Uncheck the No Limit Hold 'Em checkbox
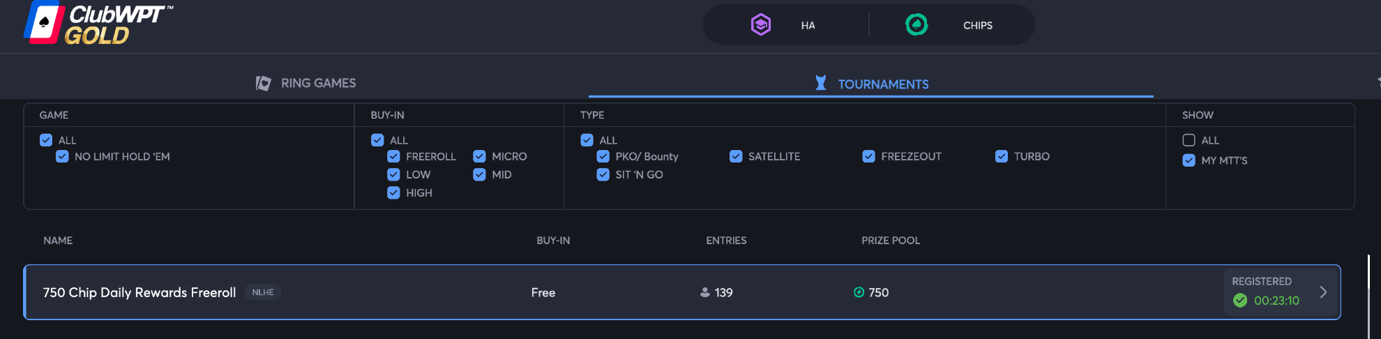 coord(62,156)
